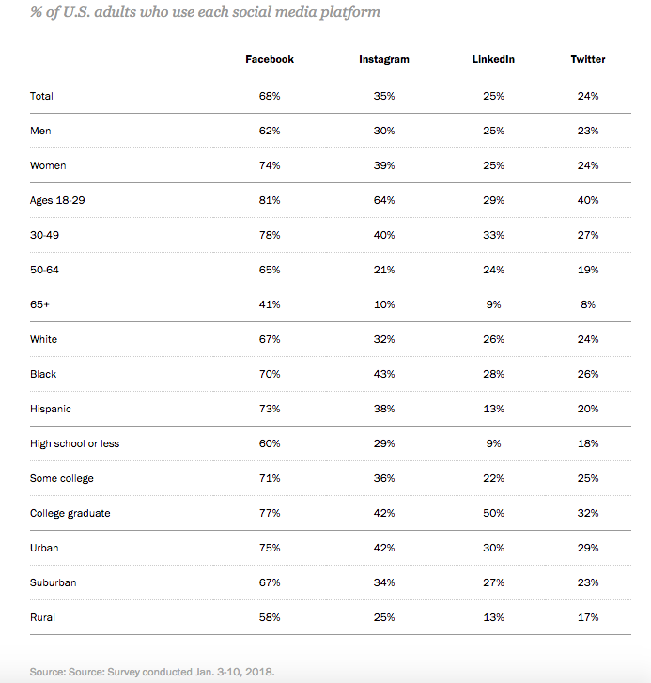Viewport: 651px width, 683px height.
Task: Click Twitter's 8% value for 65+
Action: tap(588, 304)
